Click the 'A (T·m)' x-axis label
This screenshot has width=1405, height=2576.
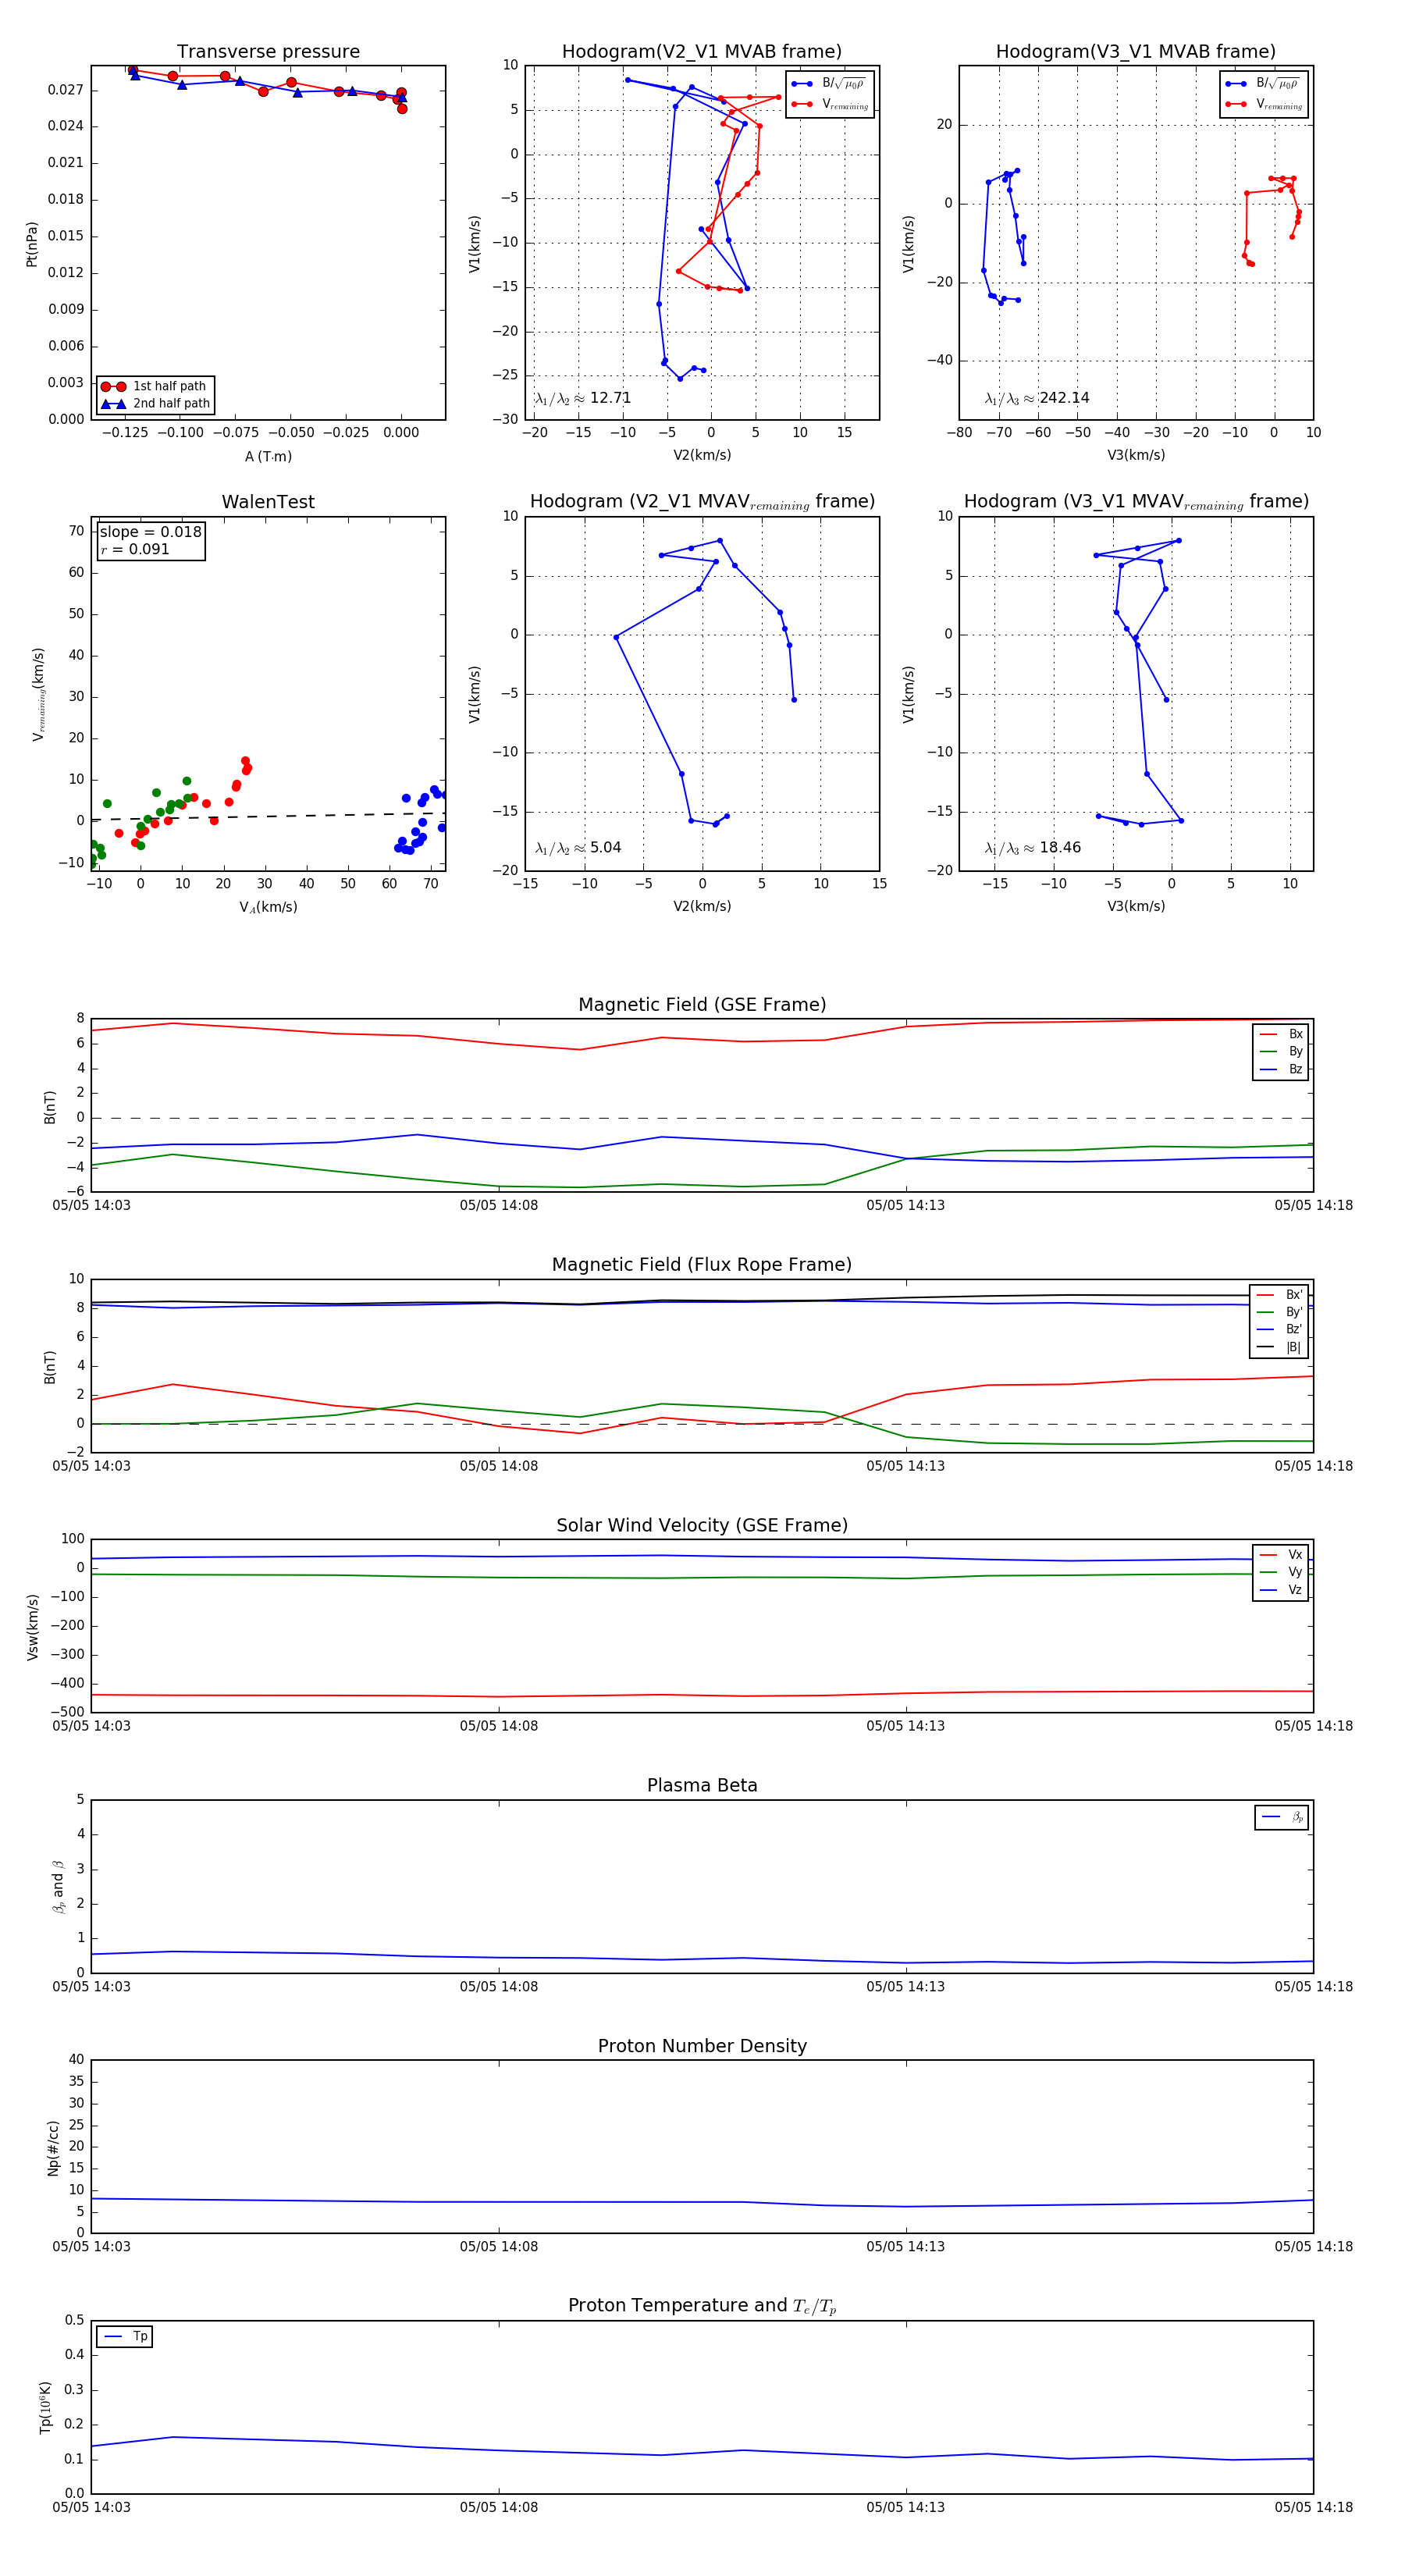(x=268, y=457)
